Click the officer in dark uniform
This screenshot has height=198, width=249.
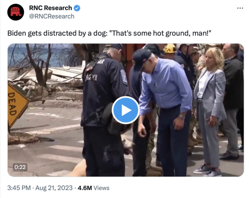point(104,110)
